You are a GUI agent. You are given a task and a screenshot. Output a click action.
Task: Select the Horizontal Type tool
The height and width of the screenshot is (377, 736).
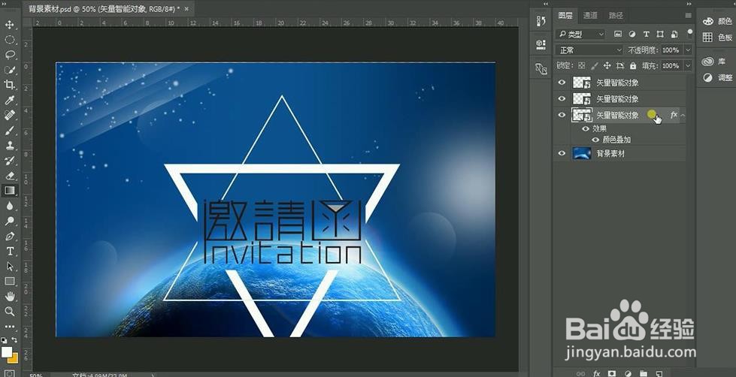coord(9,251)
